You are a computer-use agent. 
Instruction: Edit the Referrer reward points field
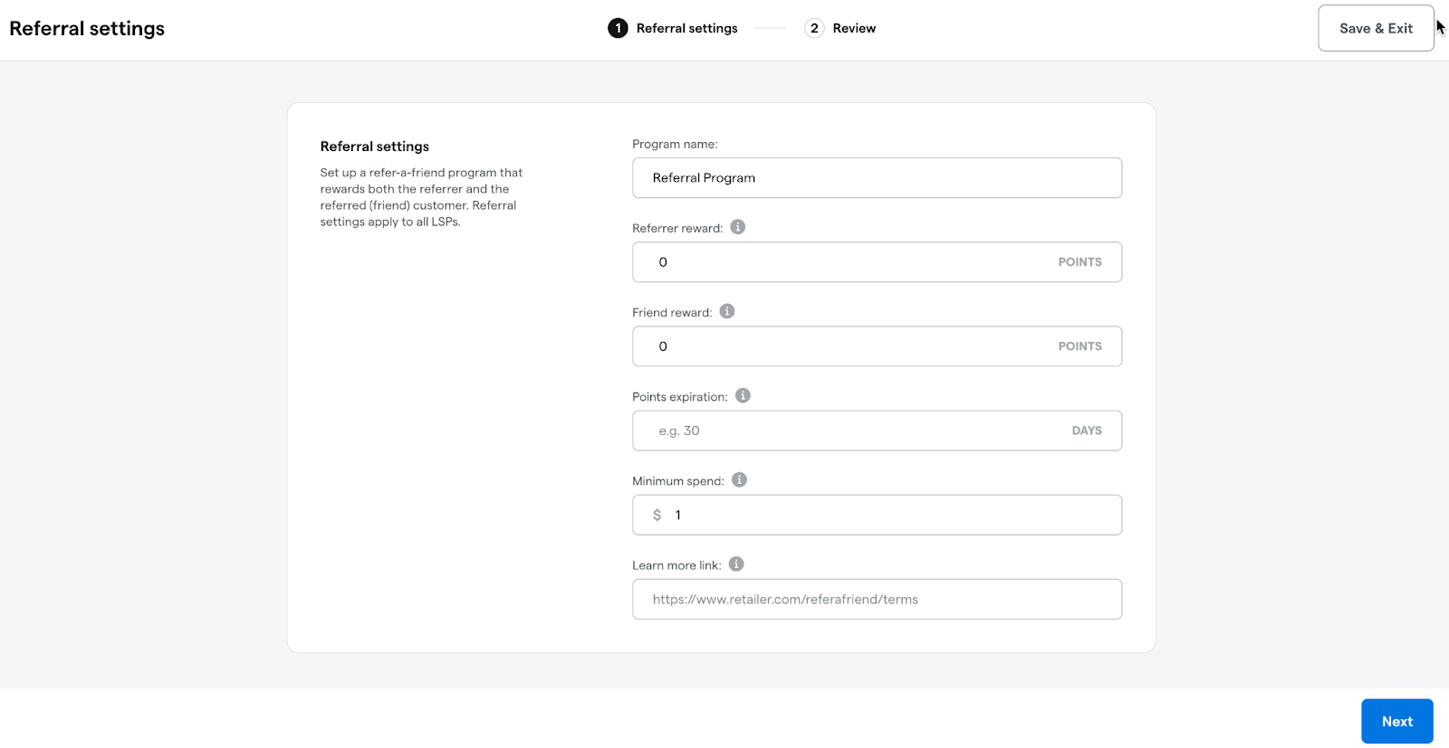coord(877,262)
